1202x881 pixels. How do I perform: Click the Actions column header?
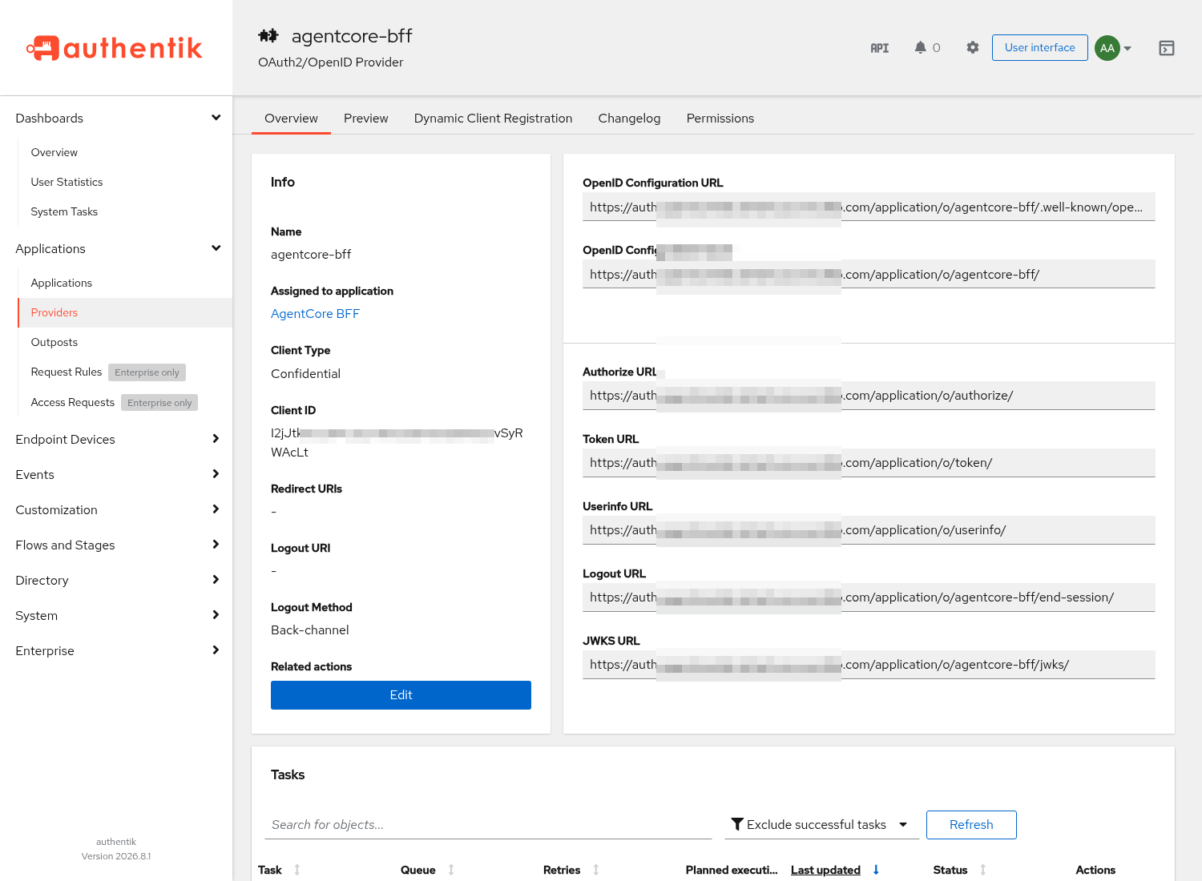[x=1095, y=870]
